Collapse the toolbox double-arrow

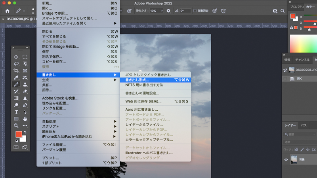(x=27, y=47)
